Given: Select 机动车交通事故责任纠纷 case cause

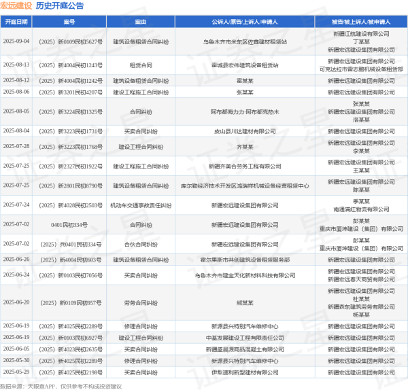Looking at the screenshot, I should (141, 205).
